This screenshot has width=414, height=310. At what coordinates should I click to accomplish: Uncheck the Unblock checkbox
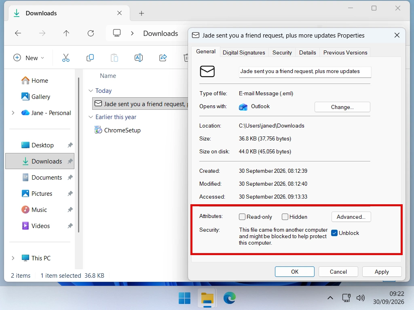[x=334, y=233]
